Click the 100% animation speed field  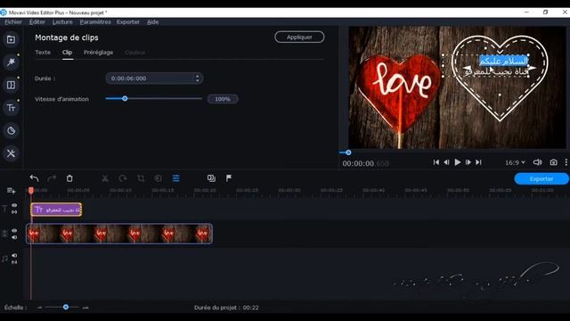point(223,99)
